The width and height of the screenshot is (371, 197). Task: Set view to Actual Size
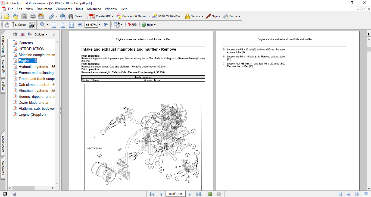[x=54, y=25]
